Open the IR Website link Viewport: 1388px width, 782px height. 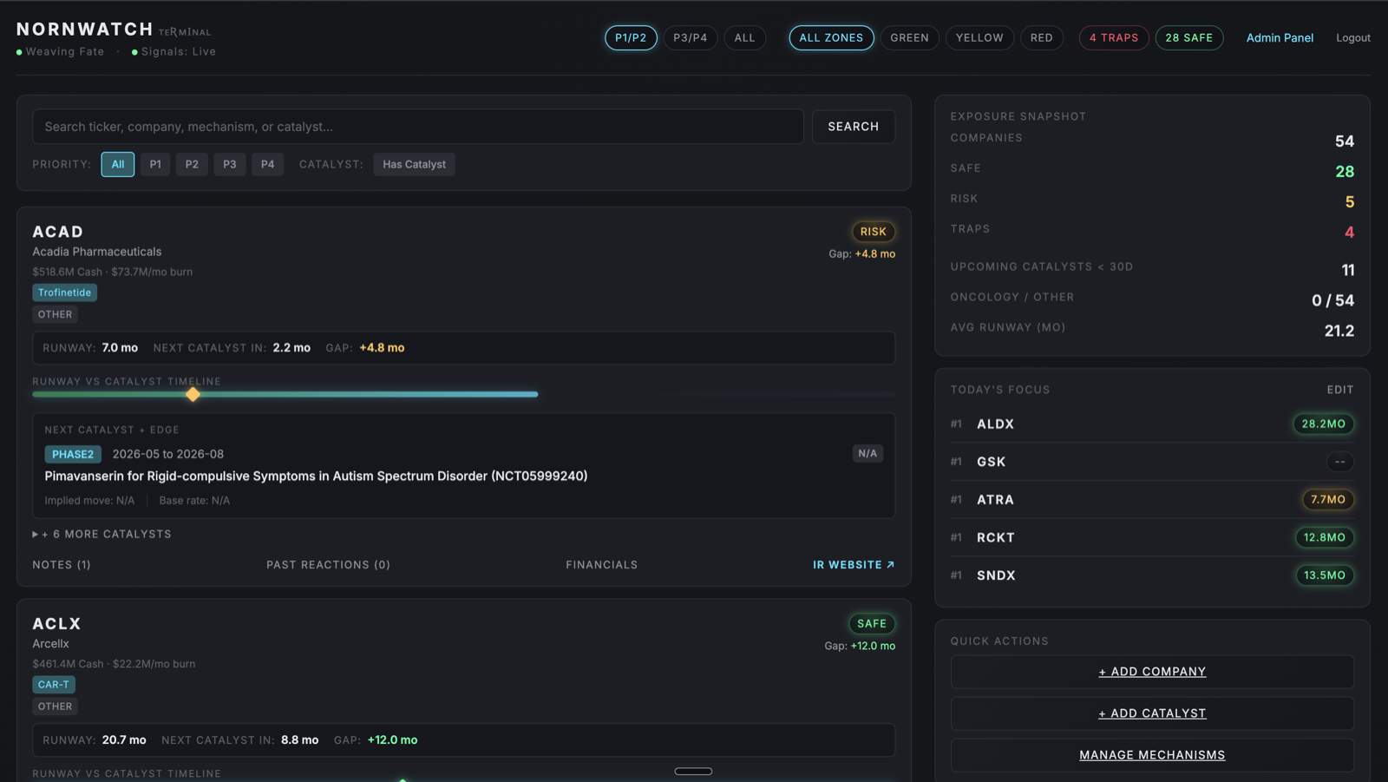[854, 564]
